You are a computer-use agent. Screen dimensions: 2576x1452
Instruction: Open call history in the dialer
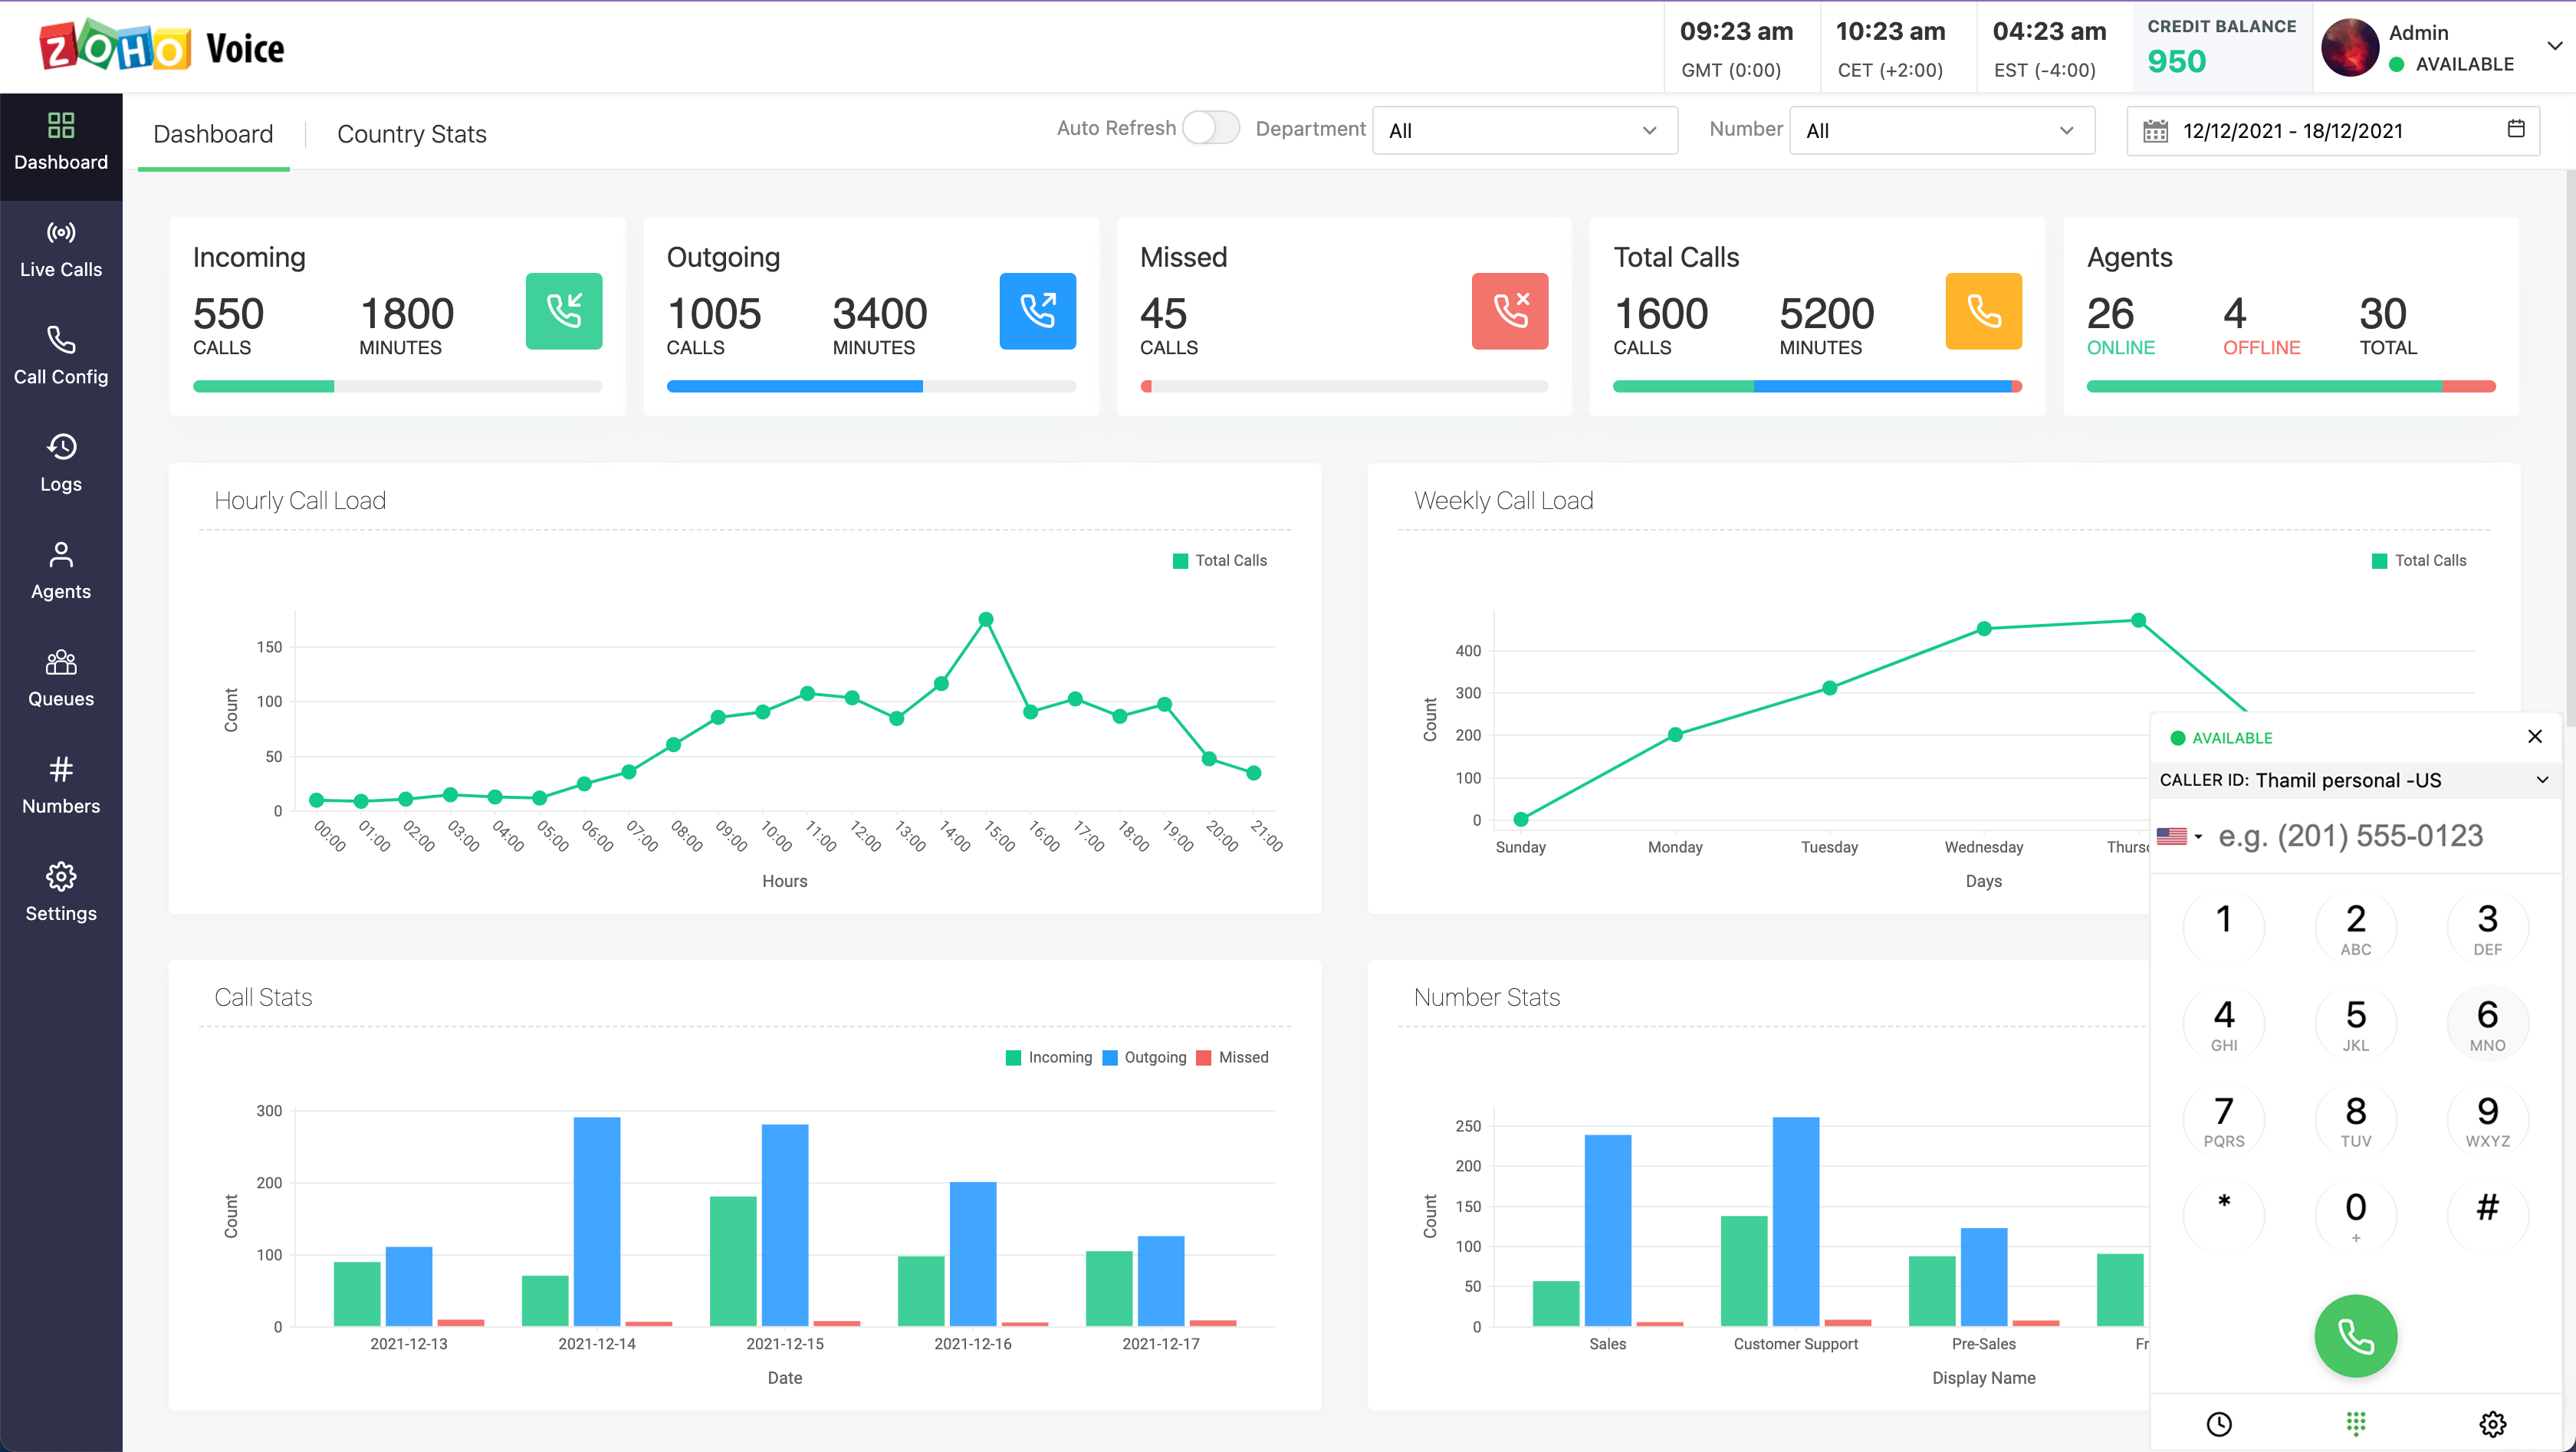click(x=2220, y=1423)
